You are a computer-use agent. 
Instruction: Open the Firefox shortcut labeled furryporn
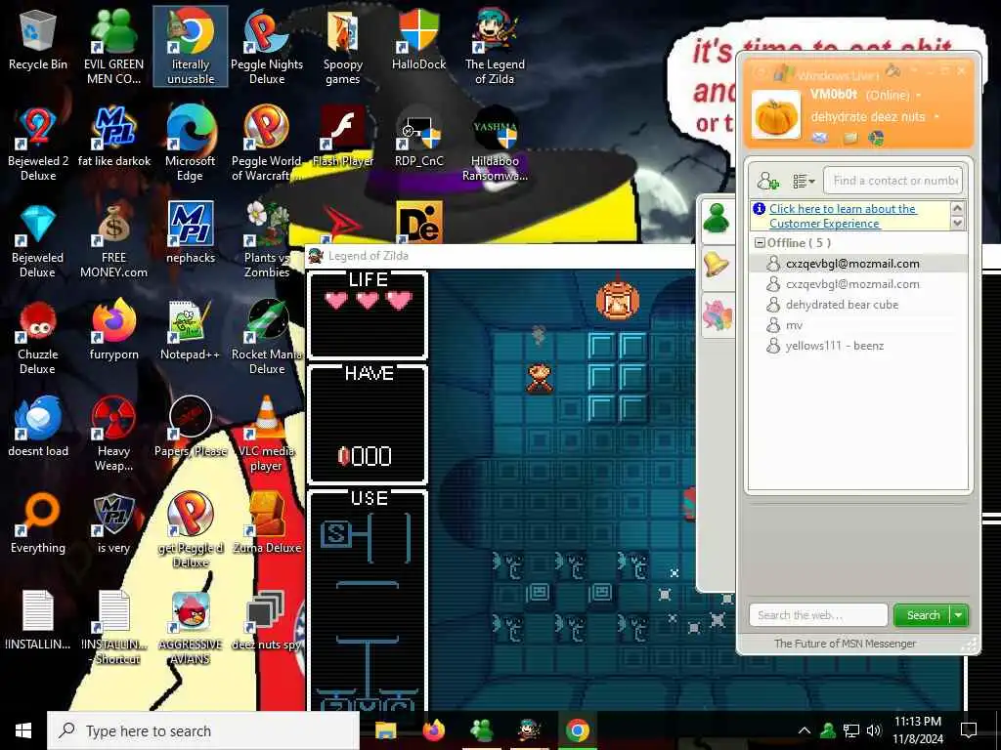click(x=113, y=330)
